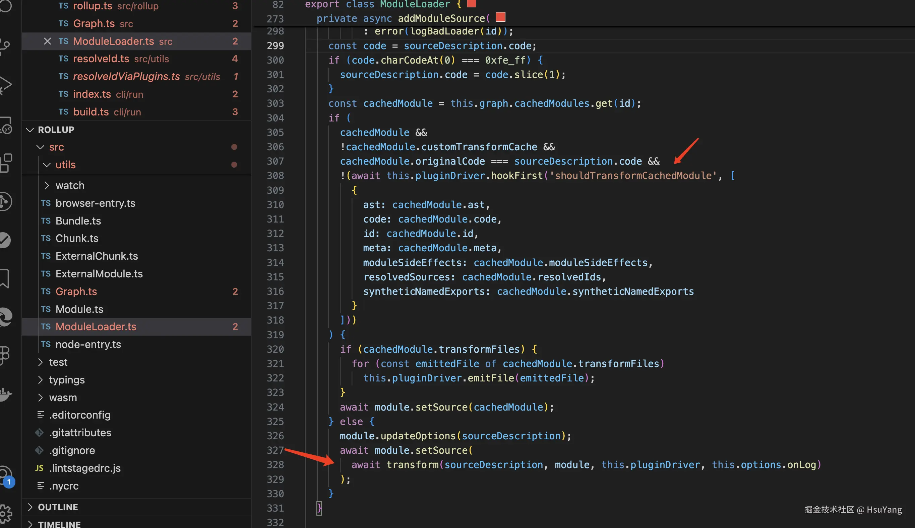Open resolveId.ts in open editors
915x528 pixels.
[x=101, y=59]
